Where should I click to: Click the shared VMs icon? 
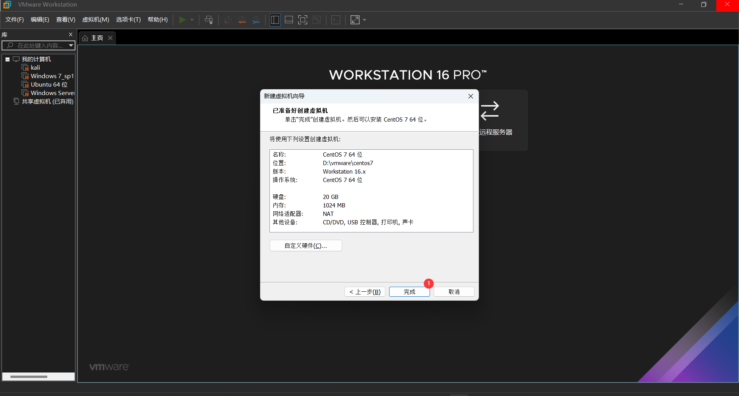pyautogui.click(x=16, y=101)
